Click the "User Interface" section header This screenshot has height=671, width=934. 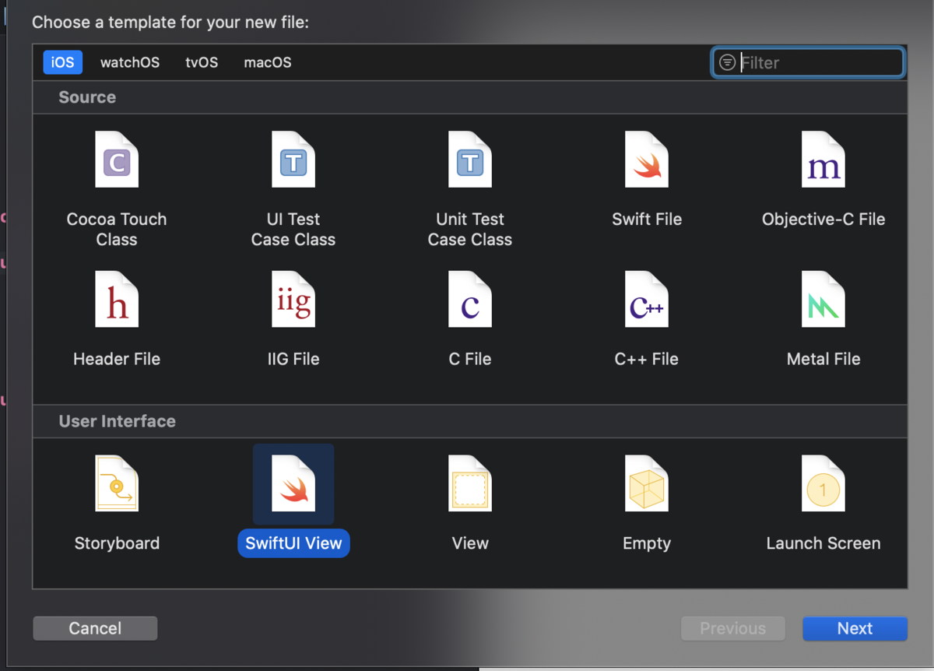pos(118,421)
